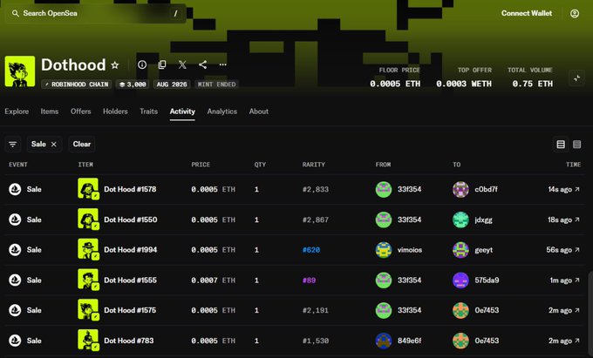Switch to the Traits tab
Screen dimensions: 593x358
148,111
